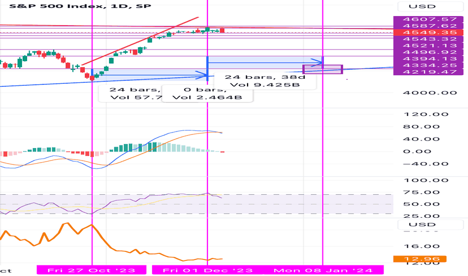The image size is (468, 276).
Task: Select the 4521.13 price level label
Action: (428, 46)
